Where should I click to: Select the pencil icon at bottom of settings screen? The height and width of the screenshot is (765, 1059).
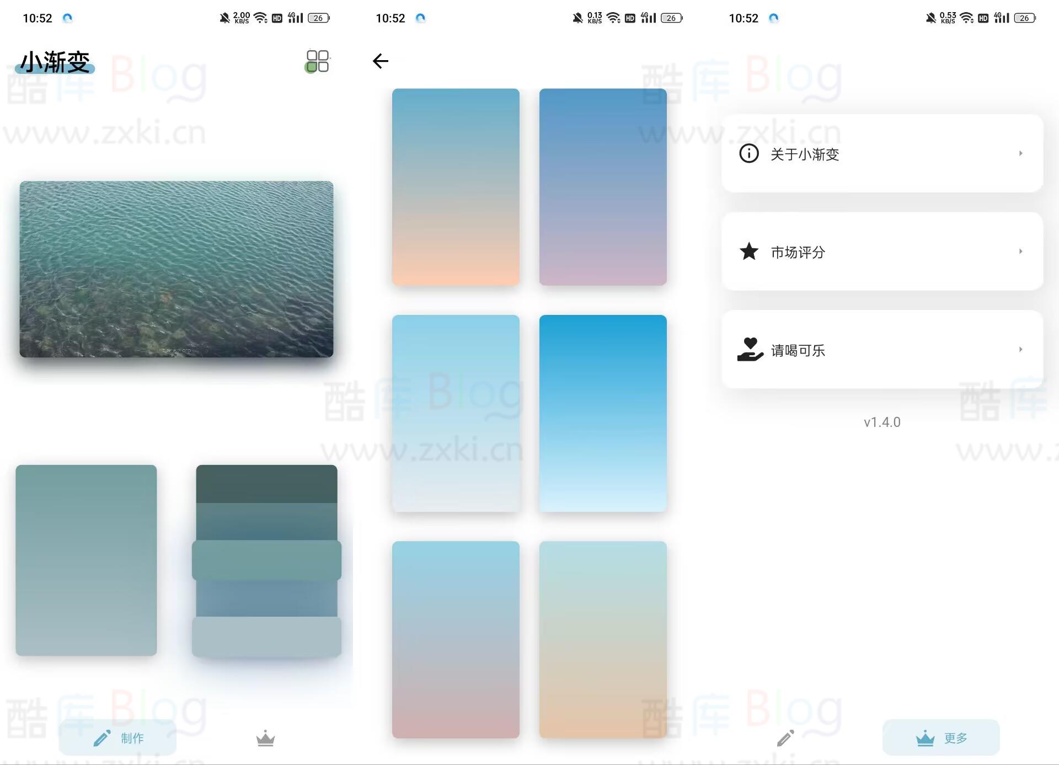(x=785, y=737)
